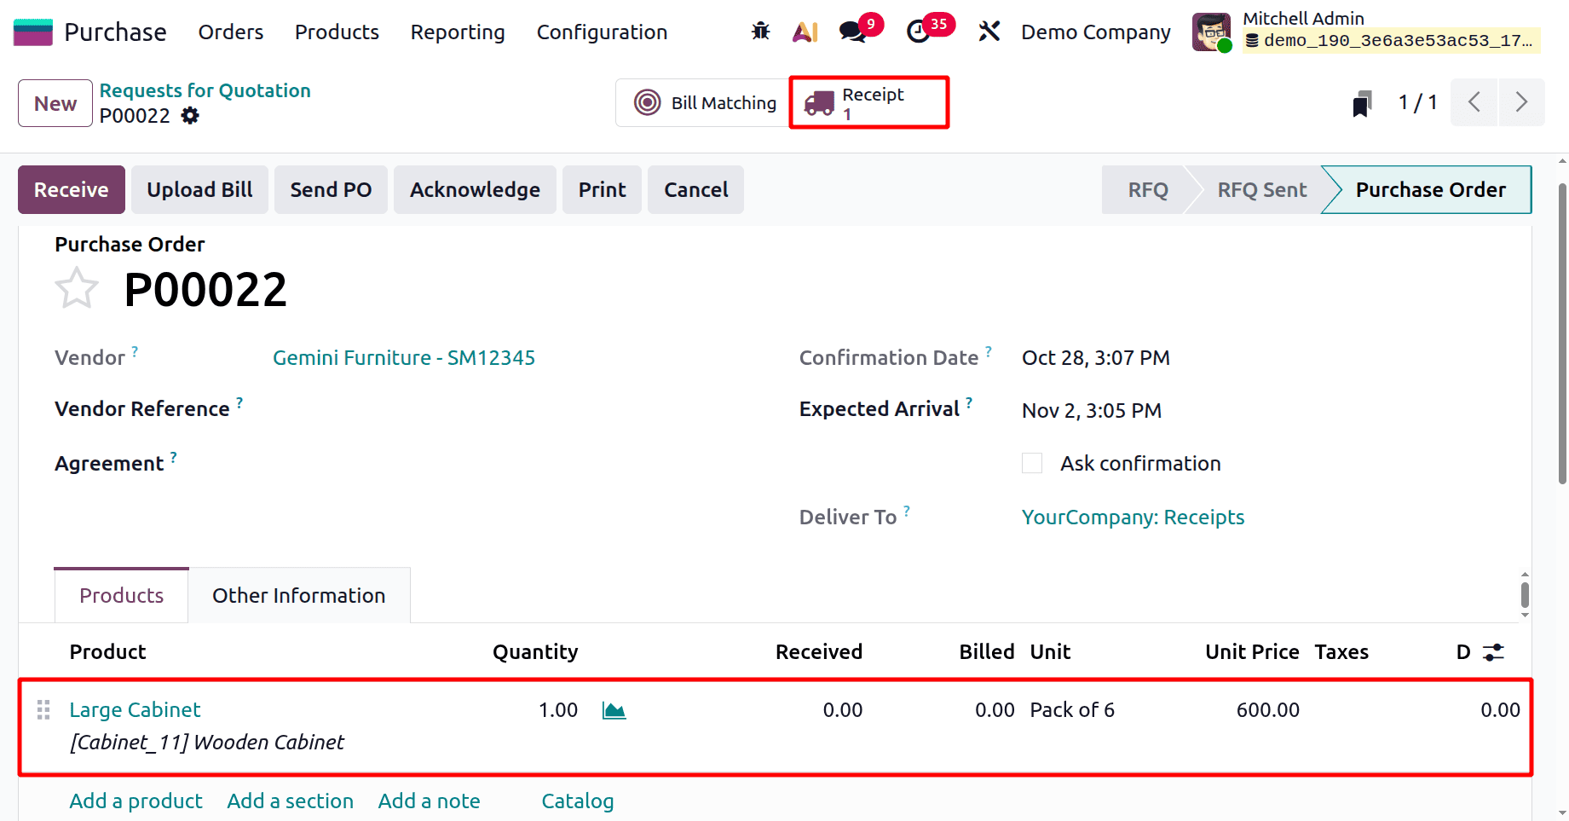Click the AI assistant icon
1569x821 pixels.
804,31
